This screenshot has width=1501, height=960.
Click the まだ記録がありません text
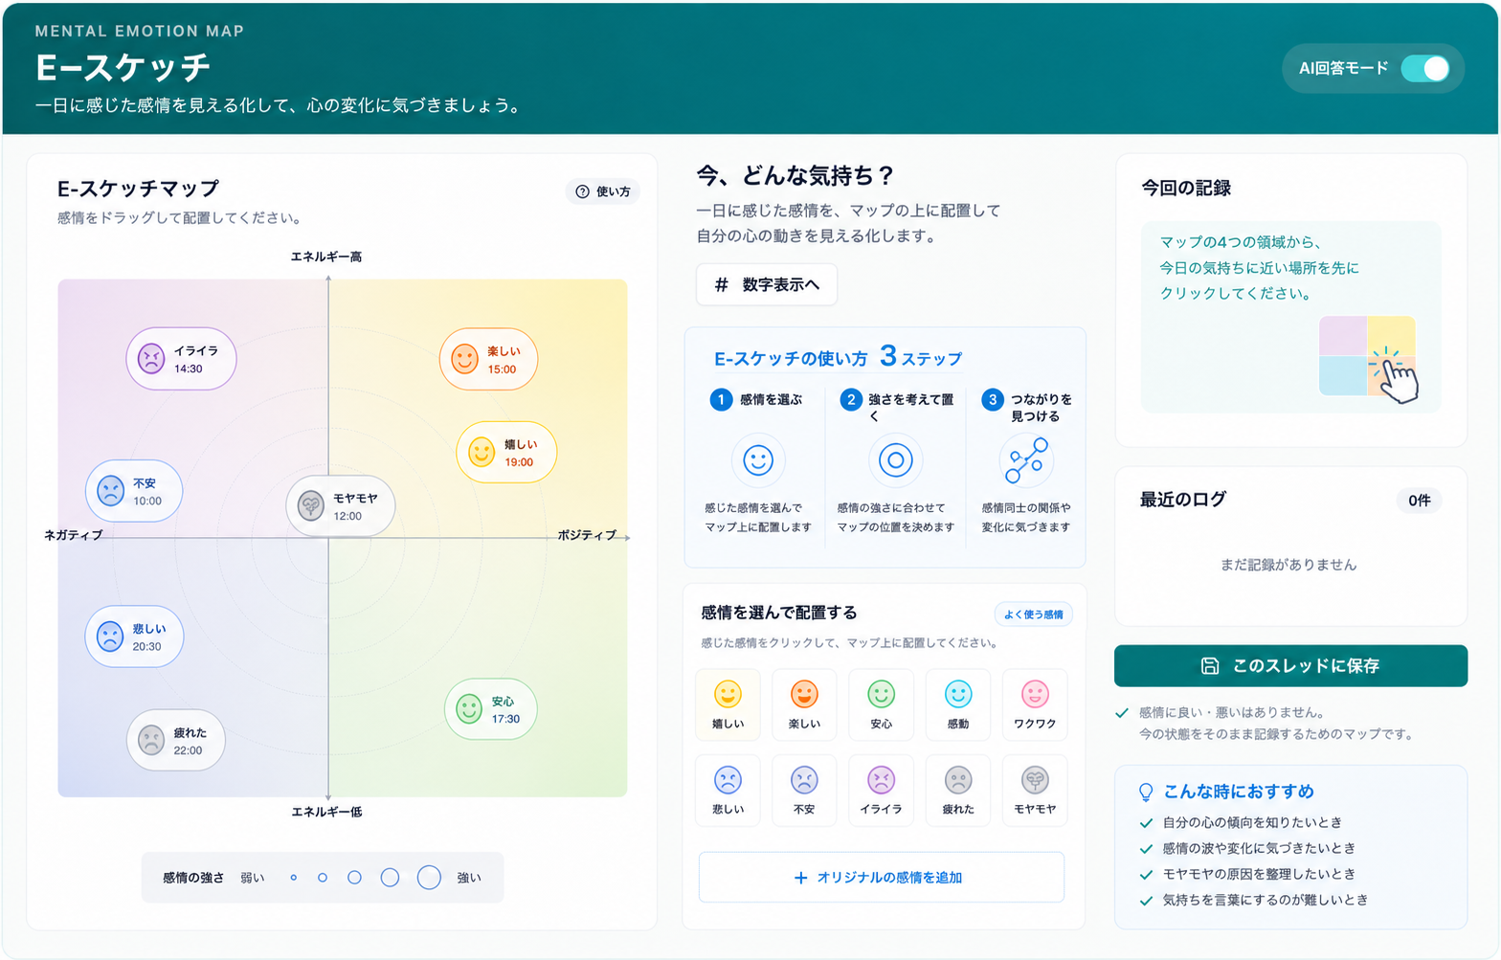(x=1288, y=565)
